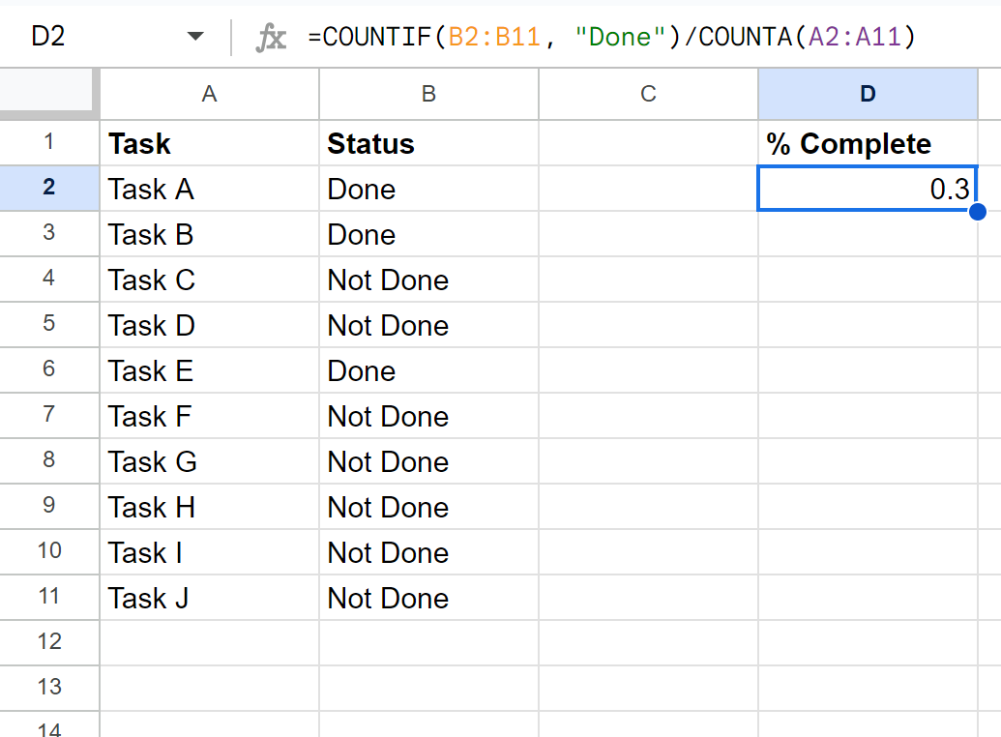Select the cell containing Task E
The image size is (1001, 737).
click(210, 370)
